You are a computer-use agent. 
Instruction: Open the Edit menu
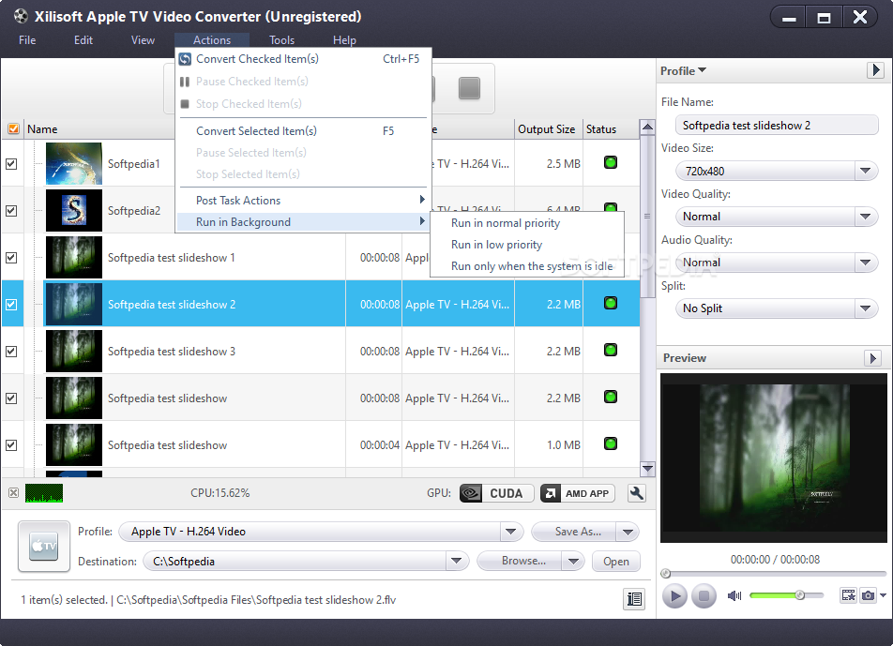tap(83, 39)
